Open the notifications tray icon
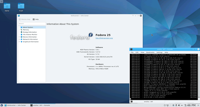 (165, 105)
